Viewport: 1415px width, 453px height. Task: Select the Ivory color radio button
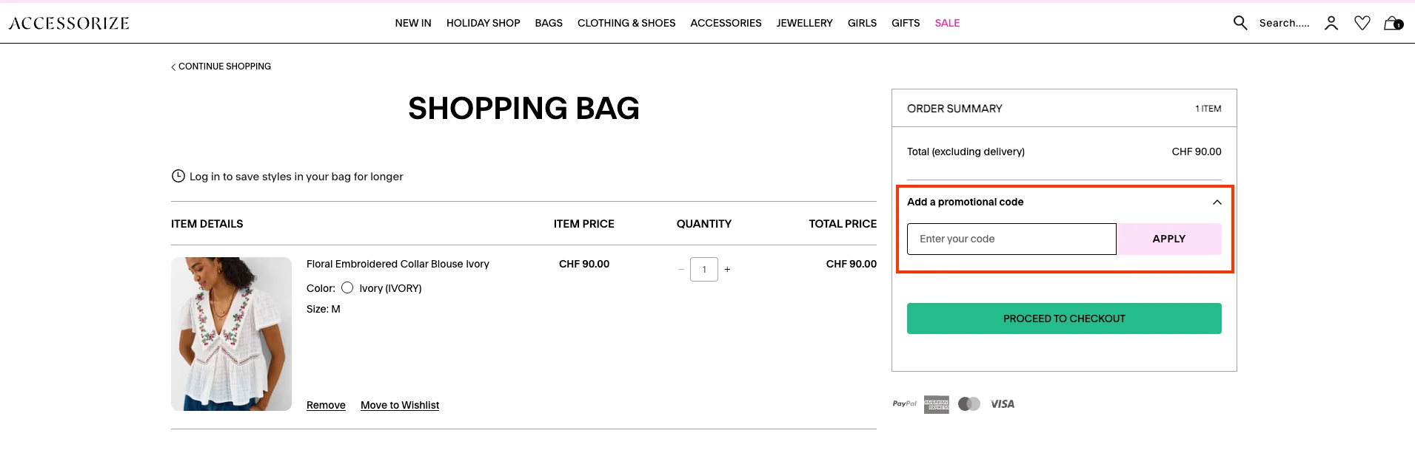(x=347, y=287)
